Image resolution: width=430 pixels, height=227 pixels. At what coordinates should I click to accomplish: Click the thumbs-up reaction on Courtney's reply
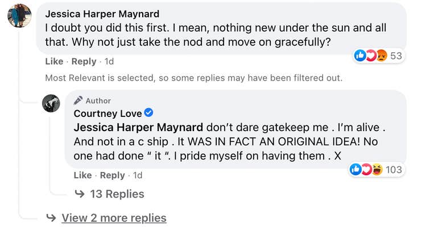(355, 169)
